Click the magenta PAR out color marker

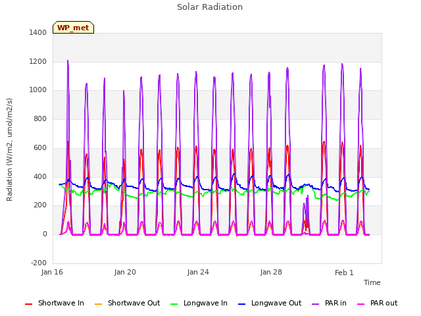coord(361,304)
